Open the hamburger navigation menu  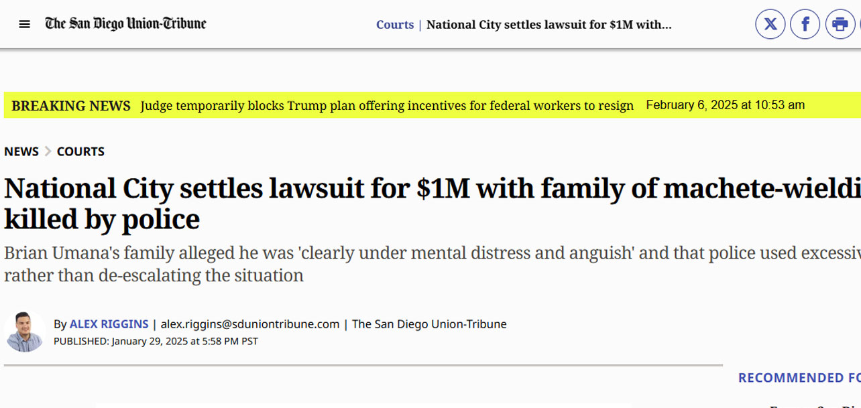[25, 25]
